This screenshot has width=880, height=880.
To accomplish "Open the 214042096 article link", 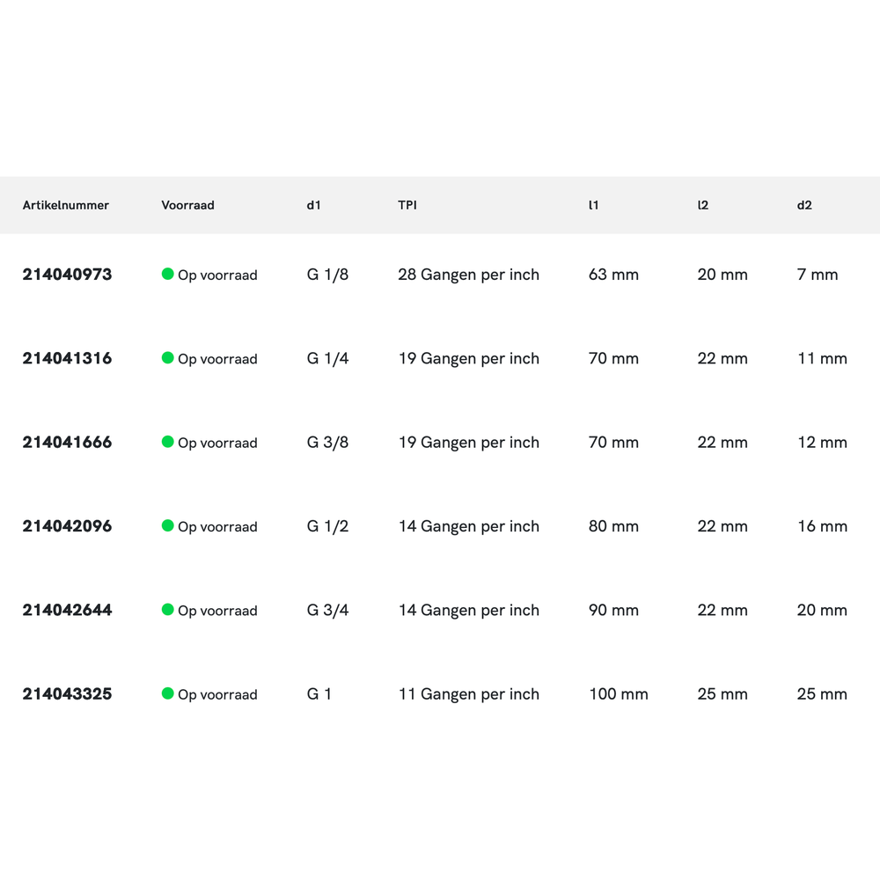I will coord(67,526).
